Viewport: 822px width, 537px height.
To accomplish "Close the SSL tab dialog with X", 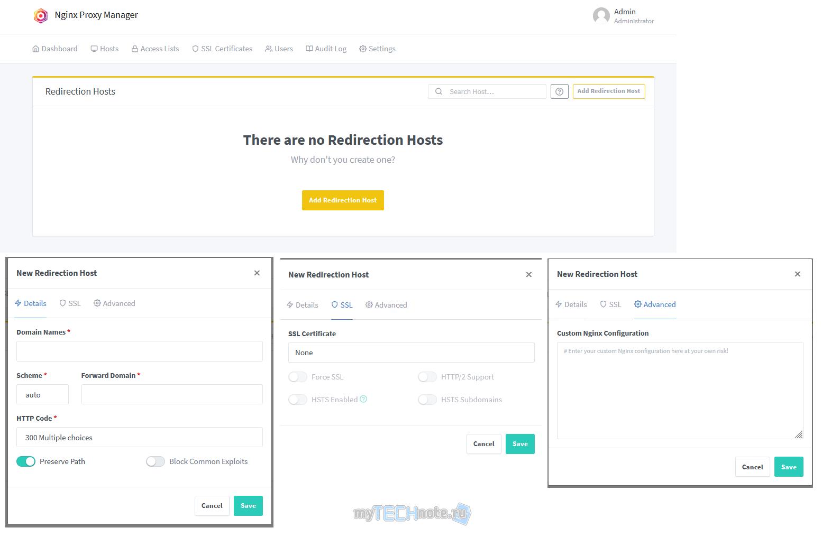I will coord(529,274).
